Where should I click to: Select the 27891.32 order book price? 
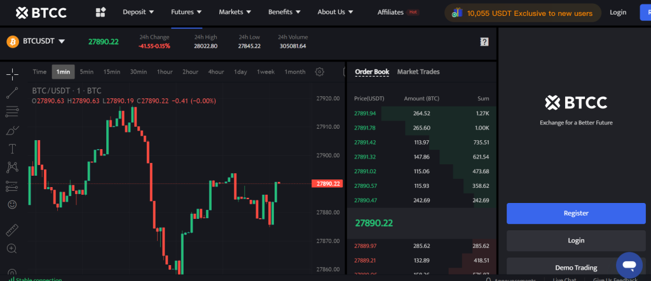point(364,157)
